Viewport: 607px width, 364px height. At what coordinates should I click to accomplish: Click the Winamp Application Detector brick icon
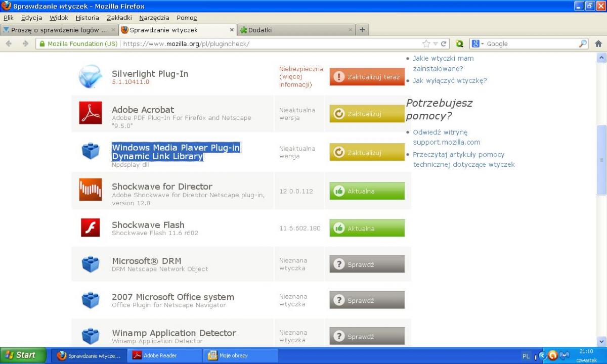(x=91, y=336)
